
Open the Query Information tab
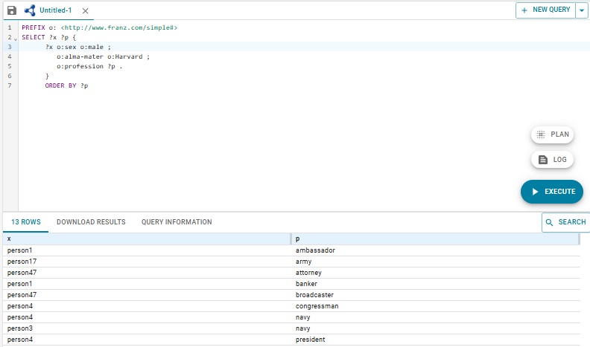(177, 222)
